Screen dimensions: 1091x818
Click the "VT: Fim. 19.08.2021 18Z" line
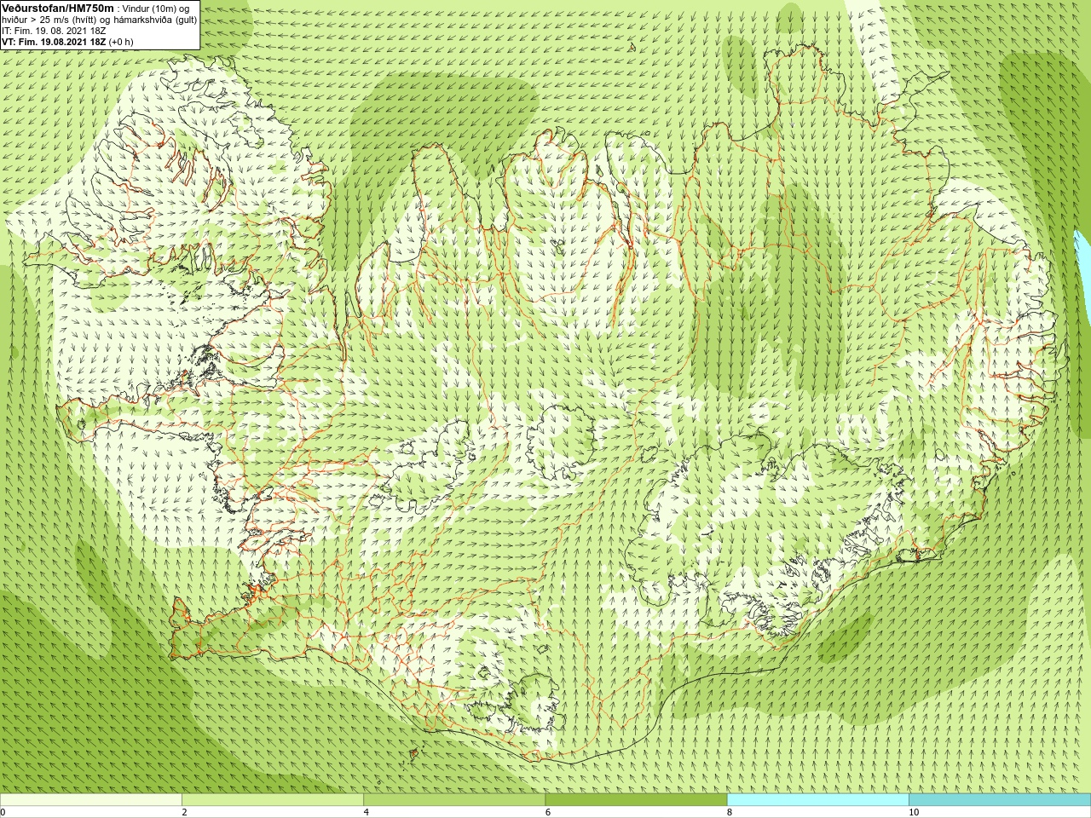coord(68,42)
